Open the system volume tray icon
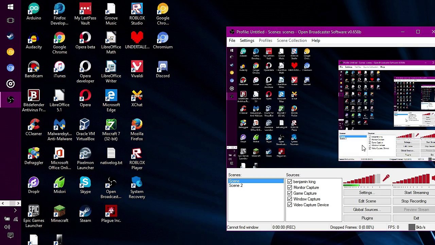This screenshot has height=245, width=435. (7, 227)
